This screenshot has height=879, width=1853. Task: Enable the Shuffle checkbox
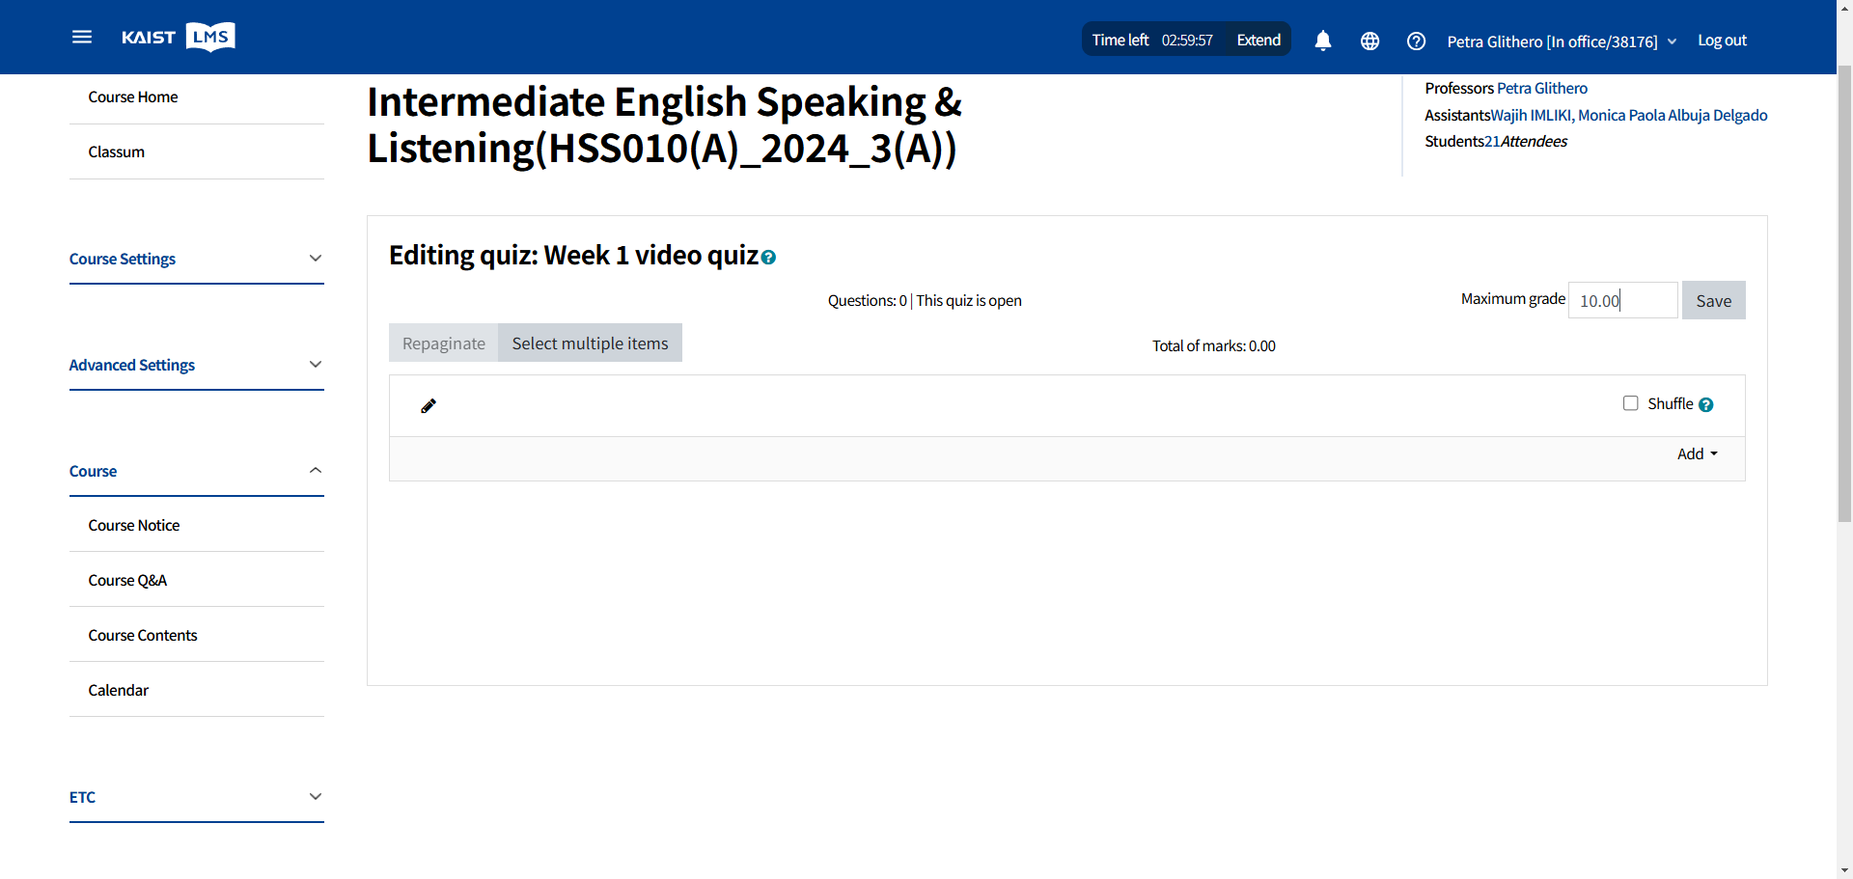1631,403
